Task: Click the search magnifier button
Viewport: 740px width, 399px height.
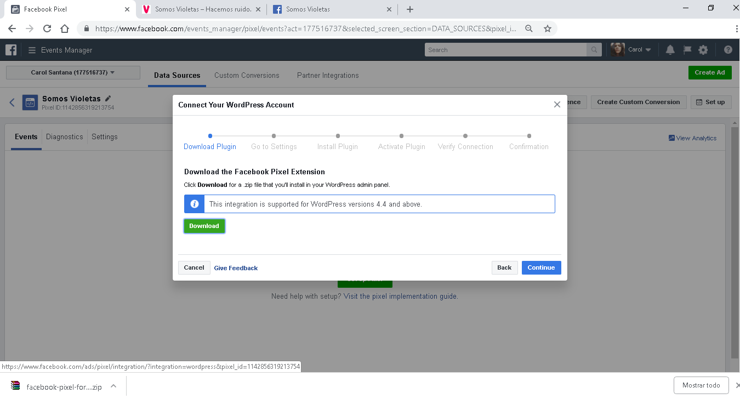Action: point(594,50)
